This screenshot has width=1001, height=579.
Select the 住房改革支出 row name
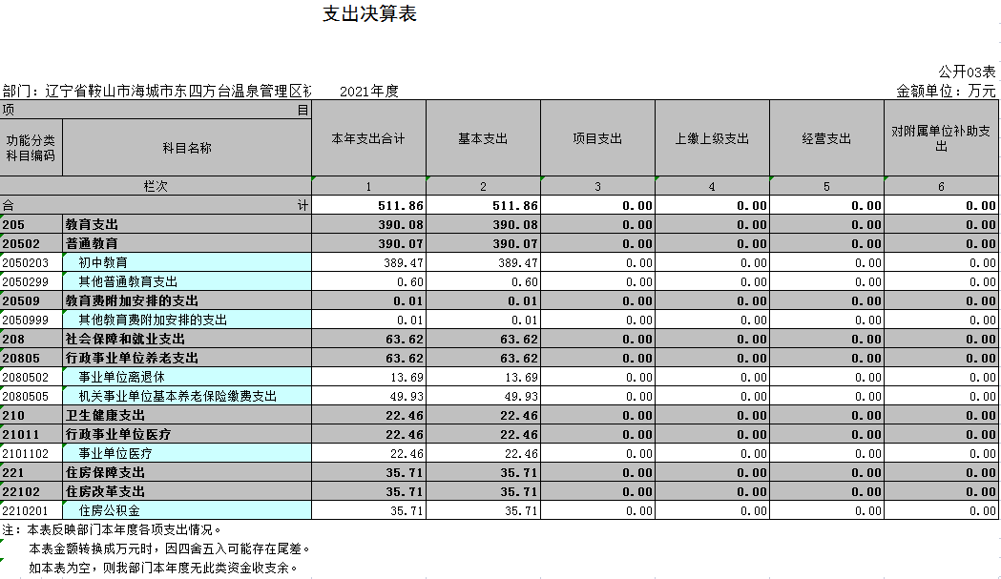(x=186, y=491)
